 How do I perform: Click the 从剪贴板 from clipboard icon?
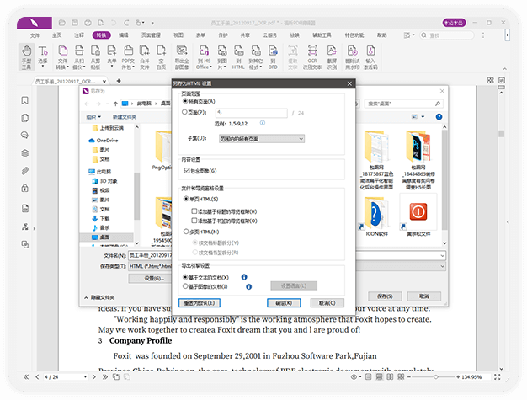click(x=95, y=57)
